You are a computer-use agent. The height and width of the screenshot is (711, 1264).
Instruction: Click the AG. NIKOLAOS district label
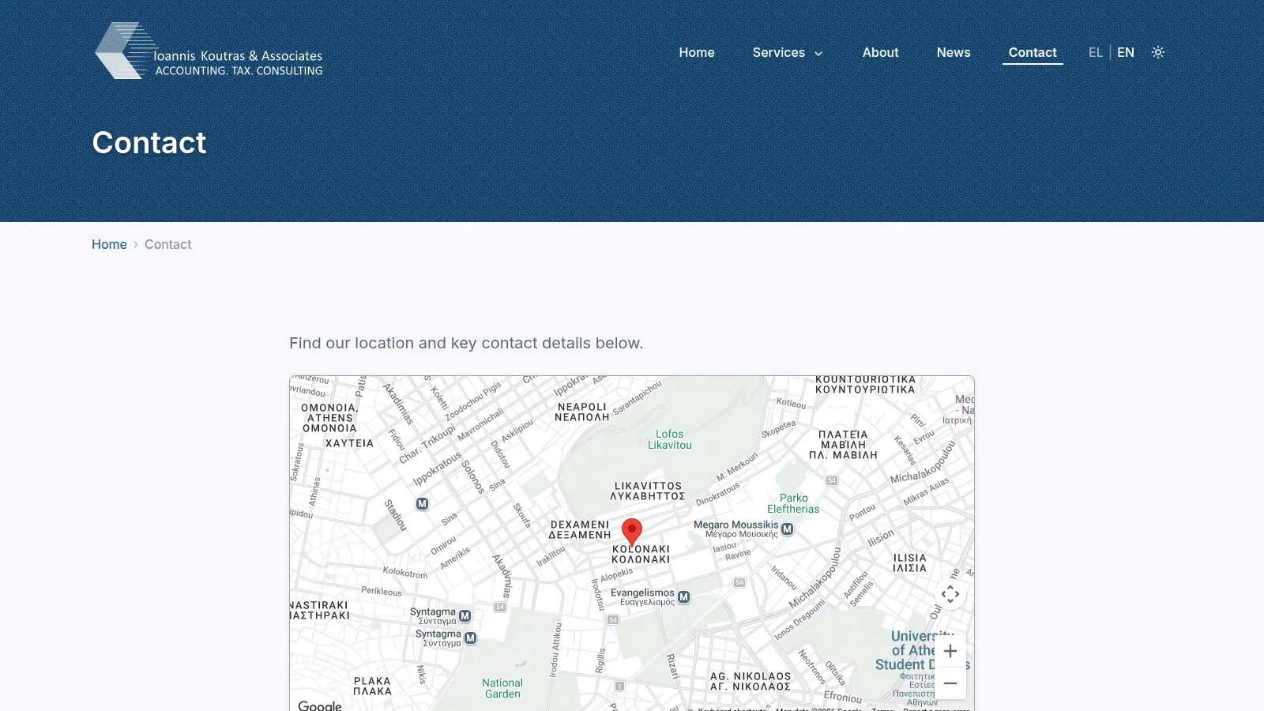coord(750,681)
